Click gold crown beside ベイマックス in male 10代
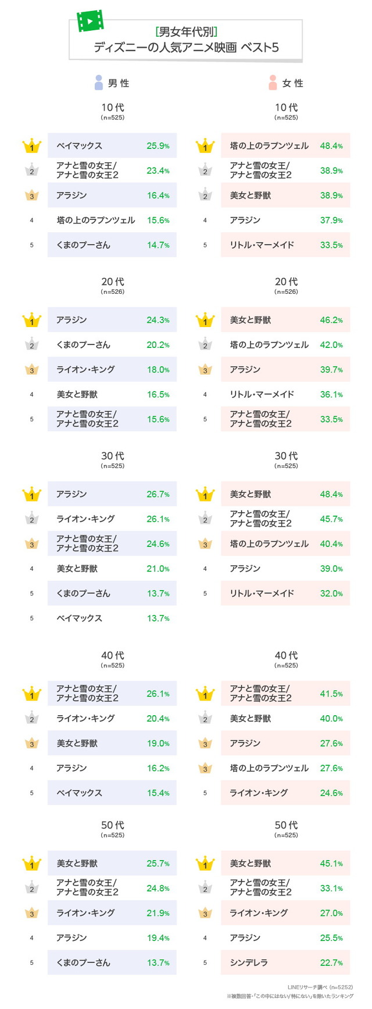This screenshot has height=1009, width=372. click(x=32, y=146)
